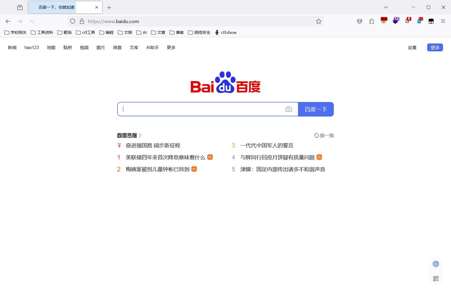
Task: Click the Baidu logo
Action: 225,82
